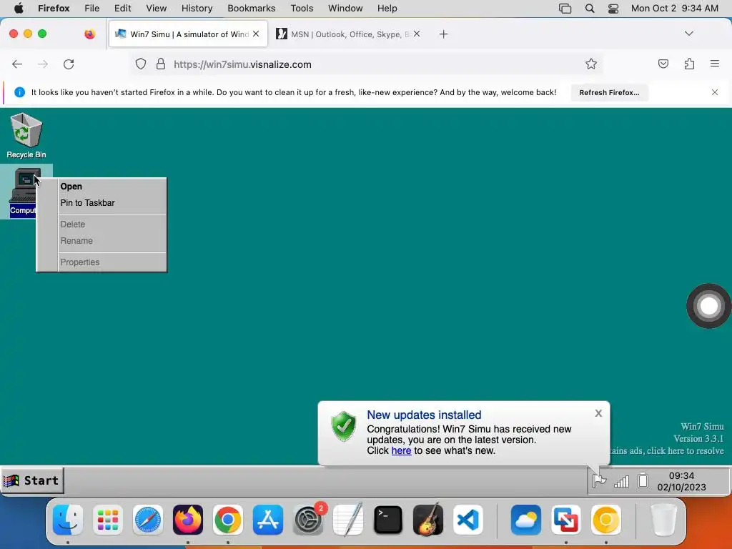Viewport: 732px width, 549px height.
Task: Bookmark this page with the star
Action: [x=591, y=64]
